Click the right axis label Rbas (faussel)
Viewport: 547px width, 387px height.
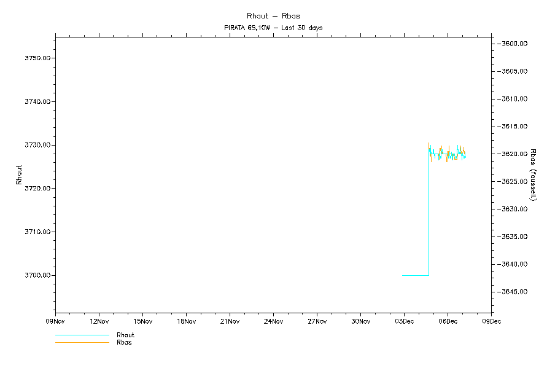[x=533, y=174]
